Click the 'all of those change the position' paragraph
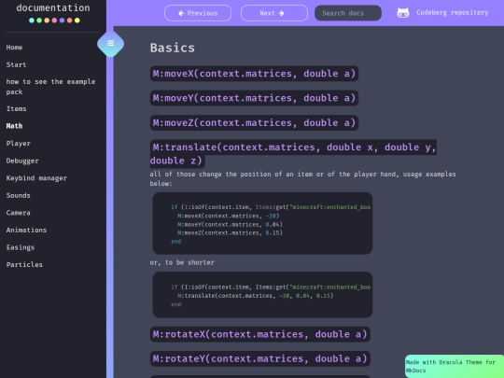Screen dimensions: 504x378 pyautogui.click(x=302, y=178)
